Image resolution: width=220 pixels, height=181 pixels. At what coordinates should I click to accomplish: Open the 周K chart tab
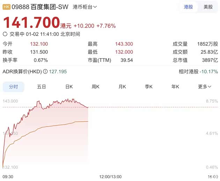(x=96, y=87)
